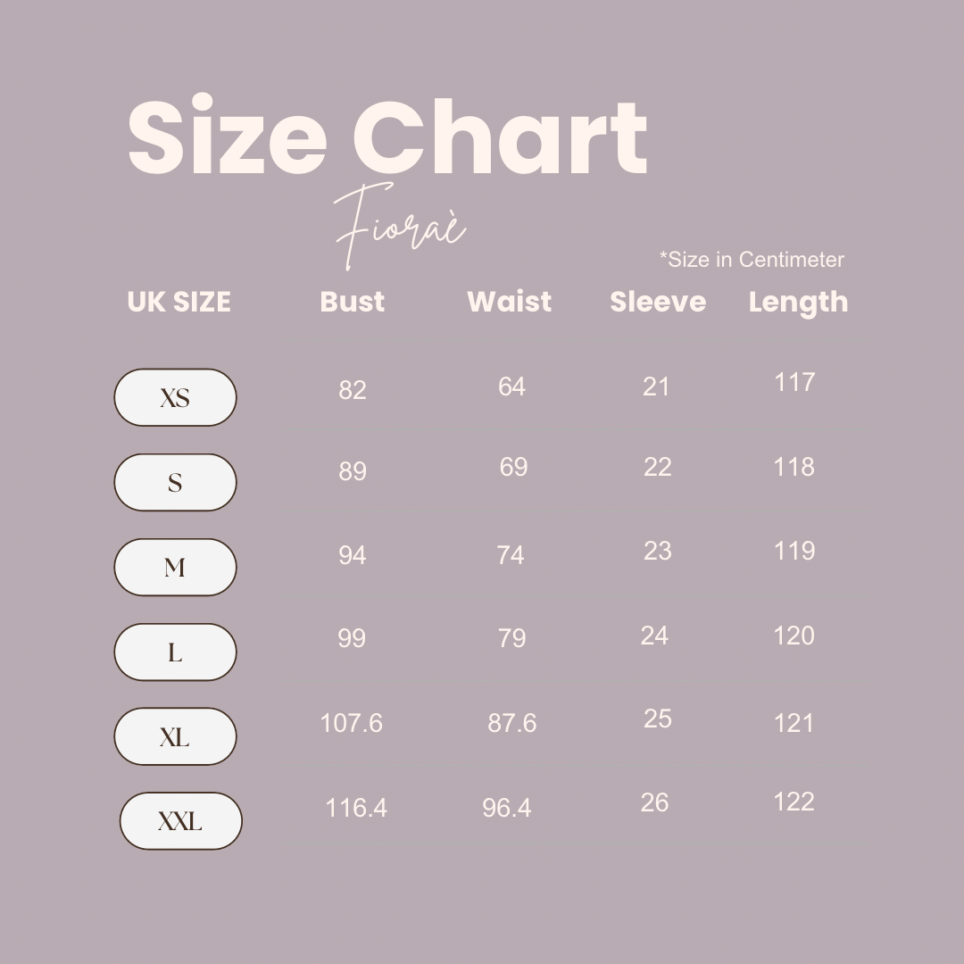The height and width of the screenshot is (964, 964).
Task: Choose the XXL size pill
Action: point(180,821)
